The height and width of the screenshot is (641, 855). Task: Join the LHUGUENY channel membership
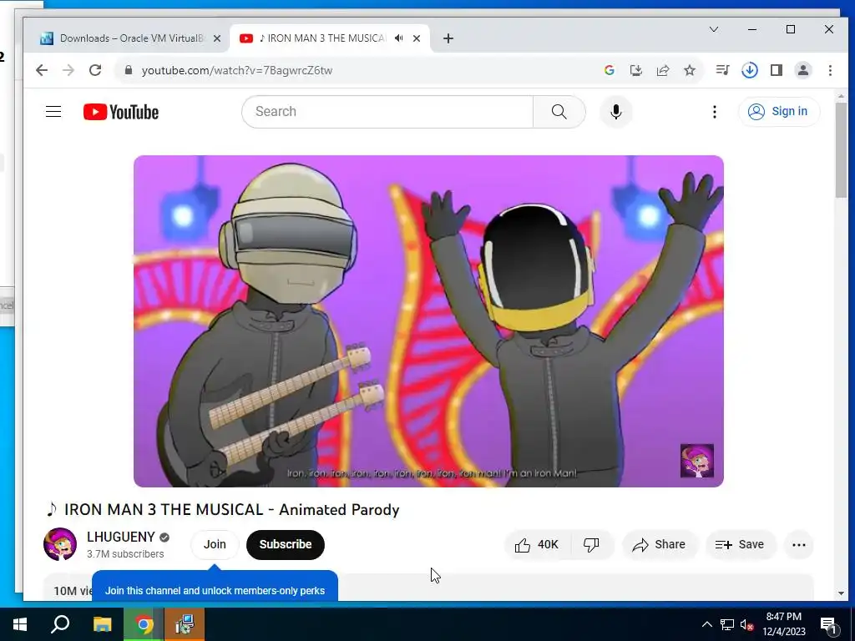pyautogui.click(x=215, y=544)
